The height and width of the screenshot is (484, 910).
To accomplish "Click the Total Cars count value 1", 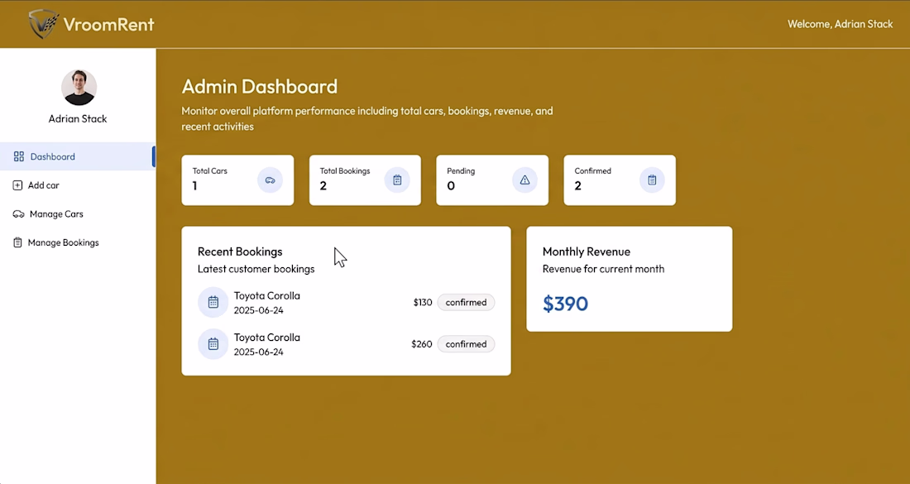I will (195, 185).
